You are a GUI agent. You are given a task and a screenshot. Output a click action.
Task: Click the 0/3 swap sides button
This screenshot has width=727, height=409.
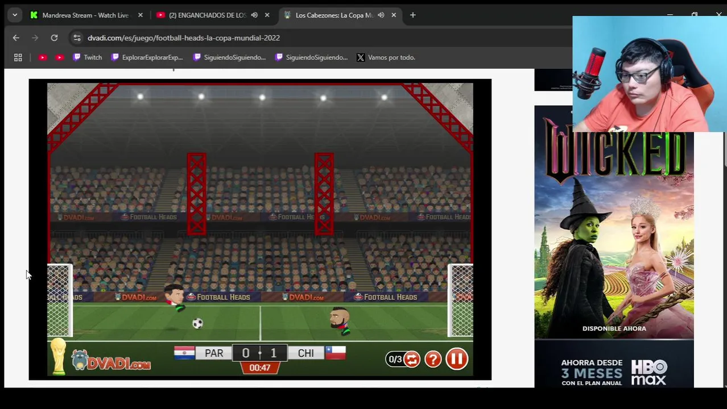(x=403, y=359)
